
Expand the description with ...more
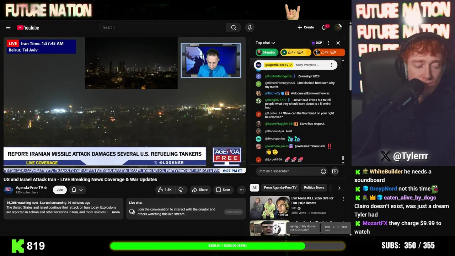pos(114,212)
